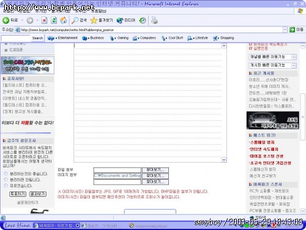Open Favorites star icon

[94, 20]
